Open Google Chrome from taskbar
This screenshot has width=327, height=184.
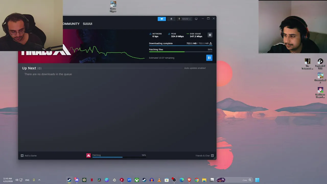[x=197, y=180]
